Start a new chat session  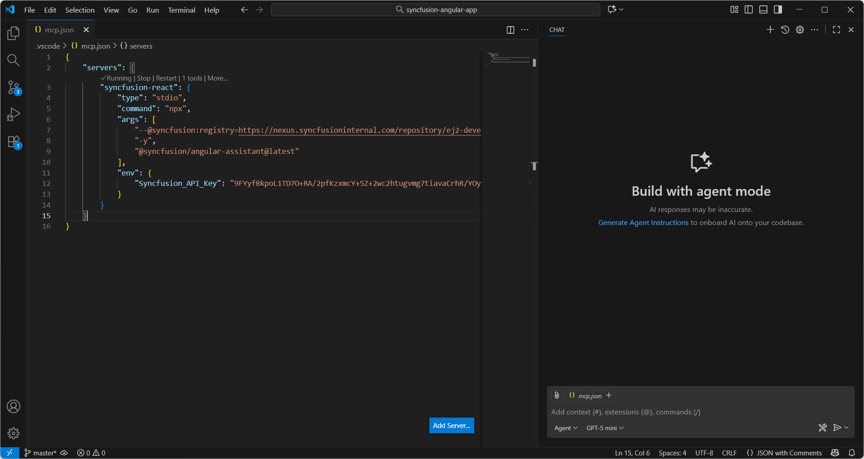pyautogui.click(x=770, y=29)
